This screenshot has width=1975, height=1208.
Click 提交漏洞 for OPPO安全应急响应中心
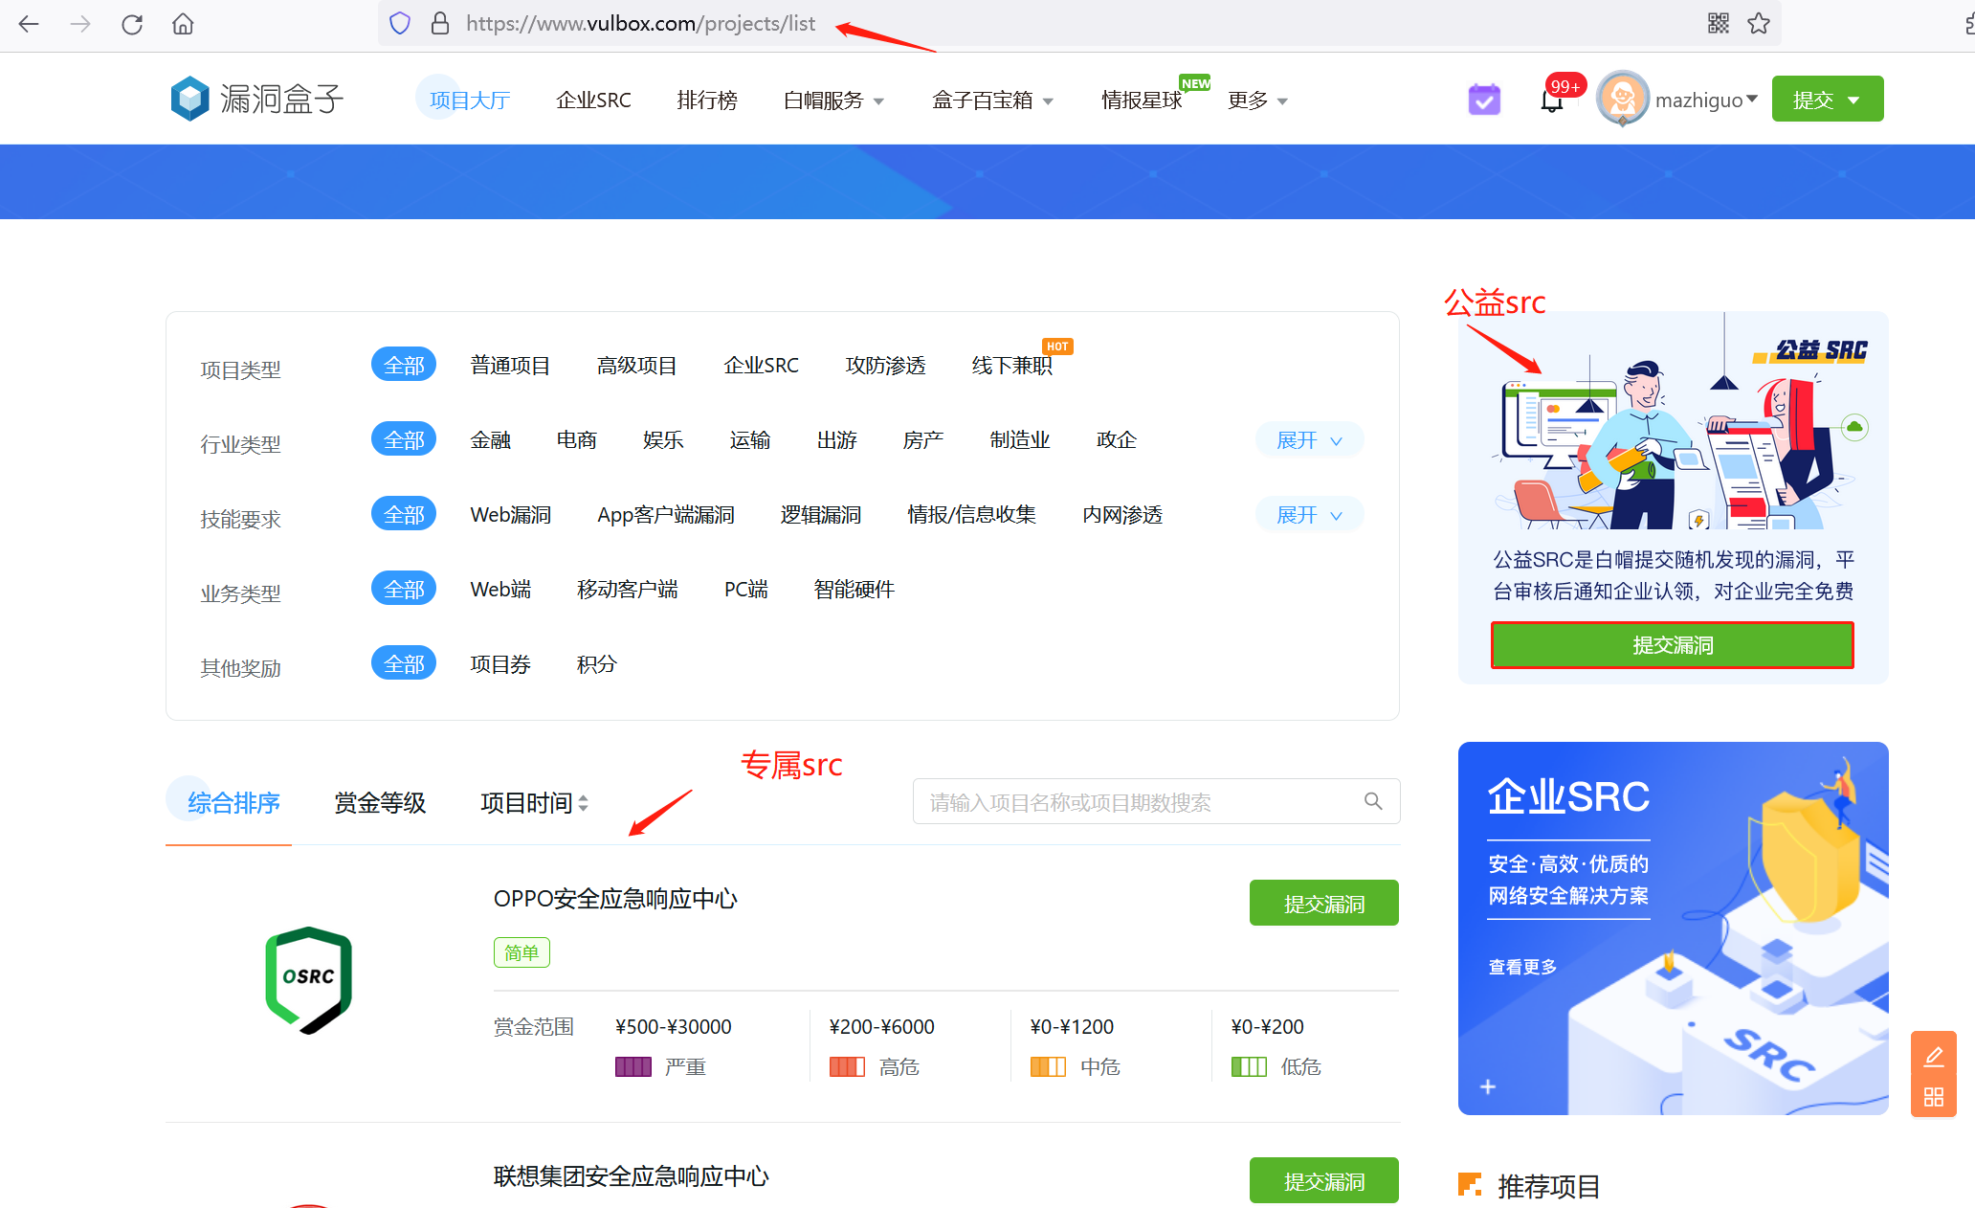[x=1323, y=903]
